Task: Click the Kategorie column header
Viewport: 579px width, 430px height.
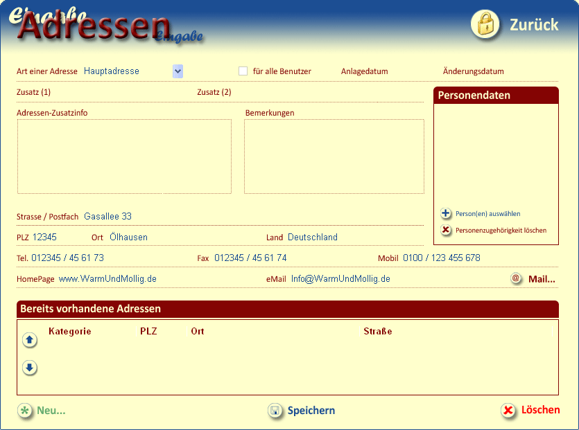Action: point(70,331)
